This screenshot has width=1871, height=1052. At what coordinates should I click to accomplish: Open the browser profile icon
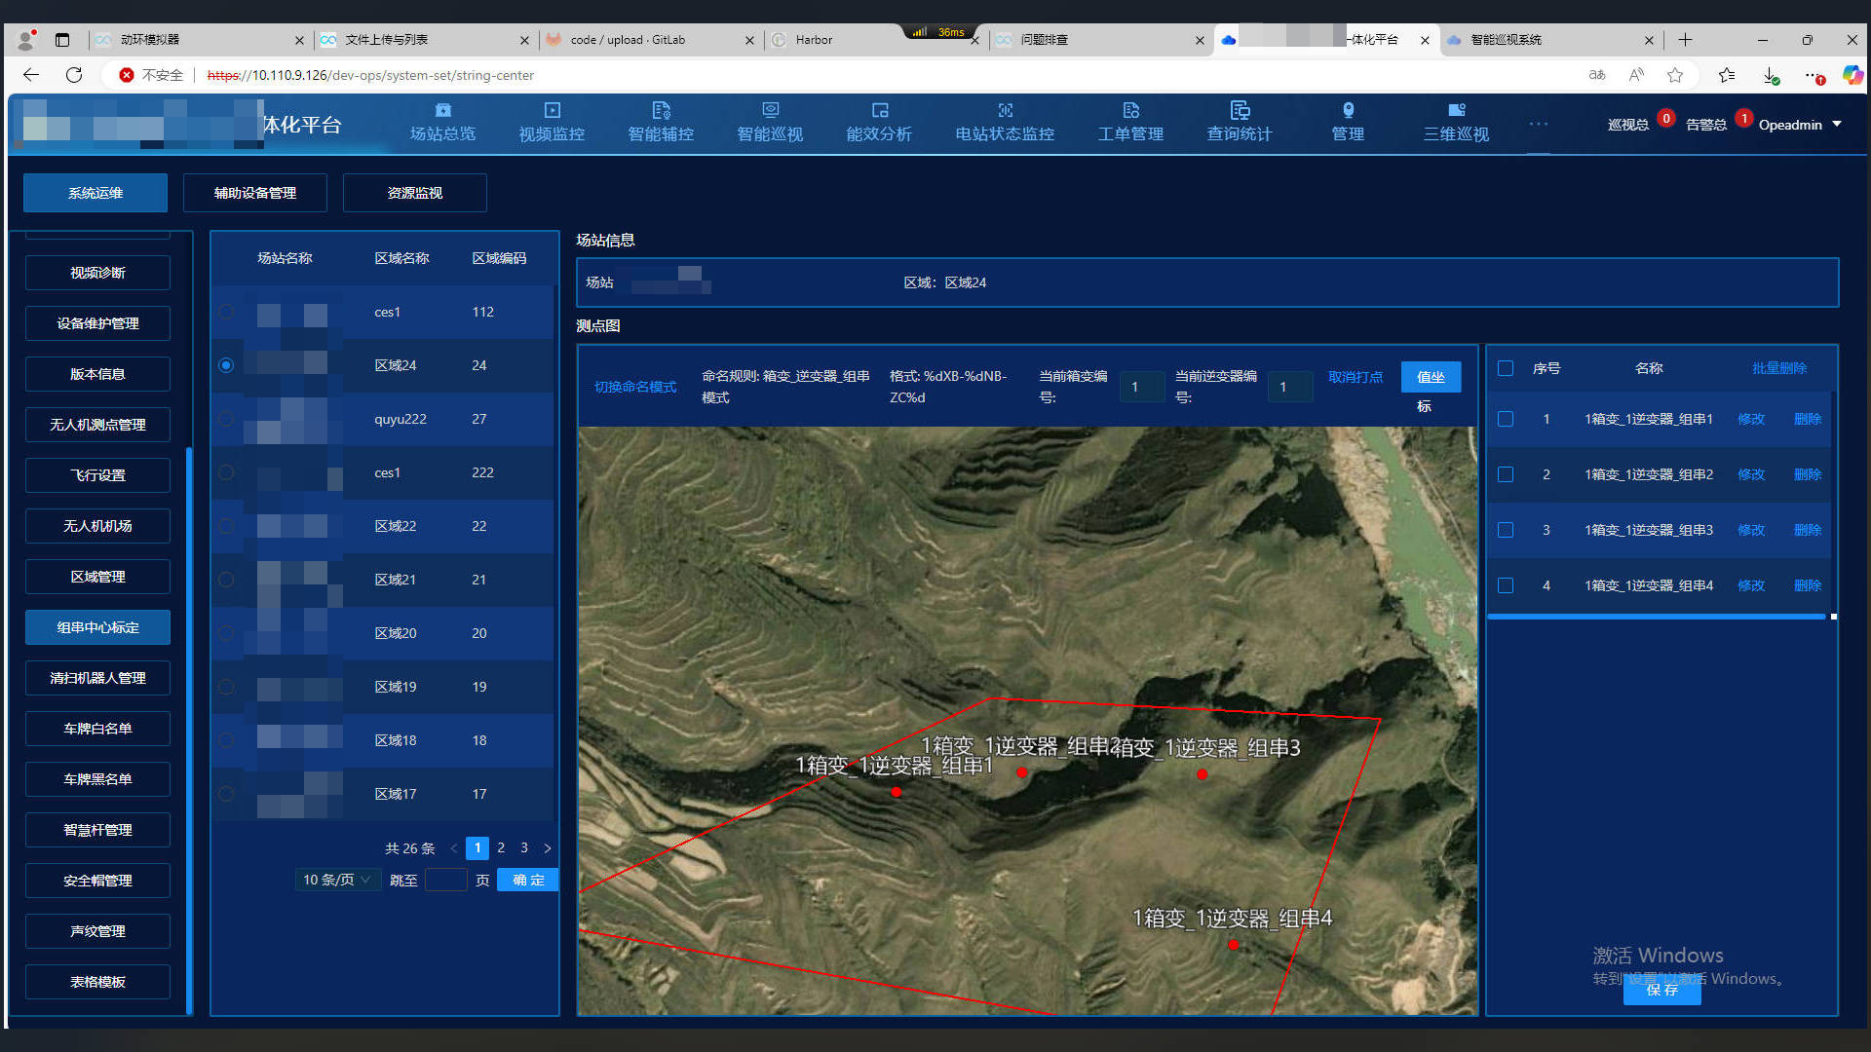tap(26, 40)
